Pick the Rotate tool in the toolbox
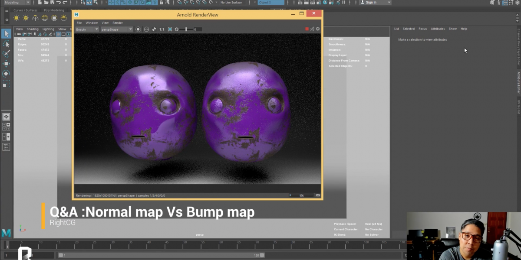The image size is (521, 260). coord(6,74)
